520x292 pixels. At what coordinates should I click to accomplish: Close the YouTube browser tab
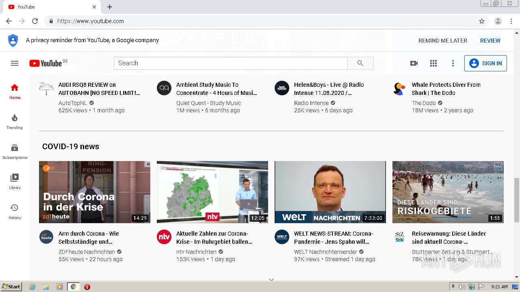tap(94, 7)
